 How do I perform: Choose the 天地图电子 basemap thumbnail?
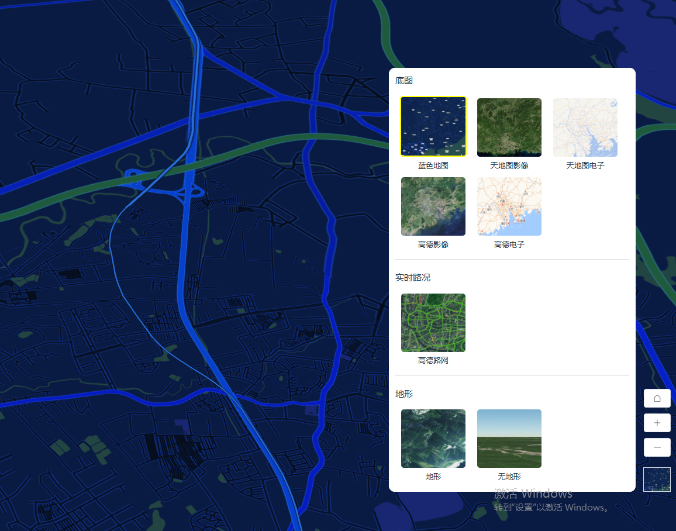[585, 127]
